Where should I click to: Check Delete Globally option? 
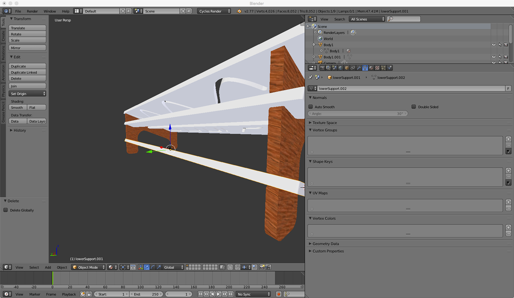click(x=6, y=210)
